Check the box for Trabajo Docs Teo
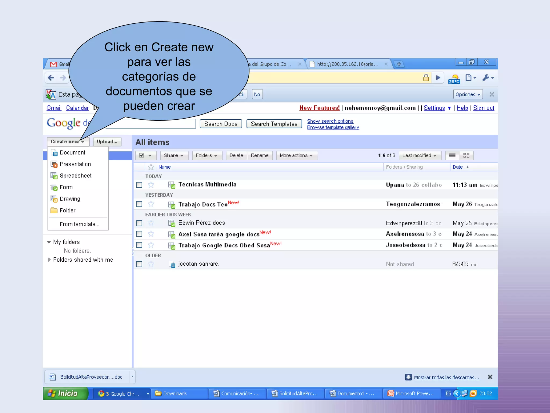This screenshot has width=550, height=413. 139,204
